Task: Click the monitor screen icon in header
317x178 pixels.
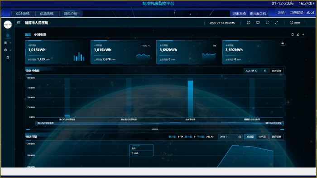Action: tap(258, 23)
